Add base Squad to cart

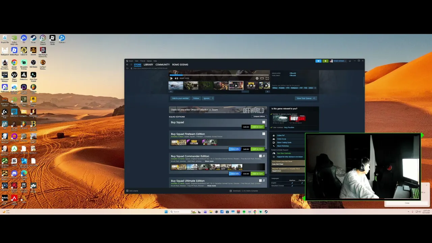pos(257,127)
